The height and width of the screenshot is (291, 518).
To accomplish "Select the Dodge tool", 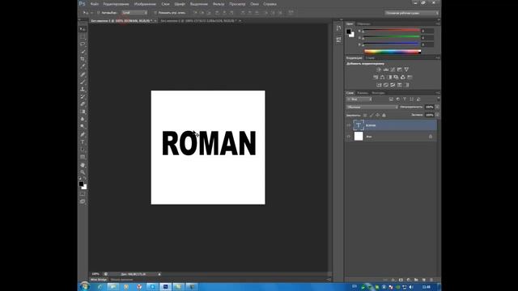I will 83,126.
